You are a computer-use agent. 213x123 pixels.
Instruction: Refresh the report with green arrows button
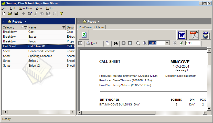click(x=84, y=35)
